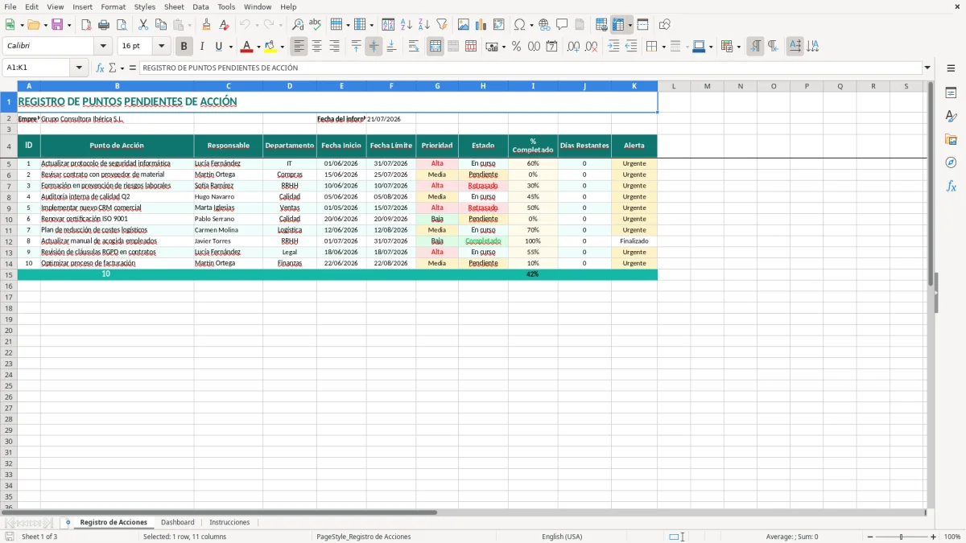Screen dimensions: 966x543
Task: Switch to the Instrucciones sheet tab
Action: (229, 522)
